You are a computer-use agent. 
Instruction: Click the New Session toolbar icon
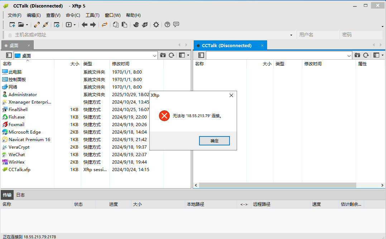[x=12, y=25]
